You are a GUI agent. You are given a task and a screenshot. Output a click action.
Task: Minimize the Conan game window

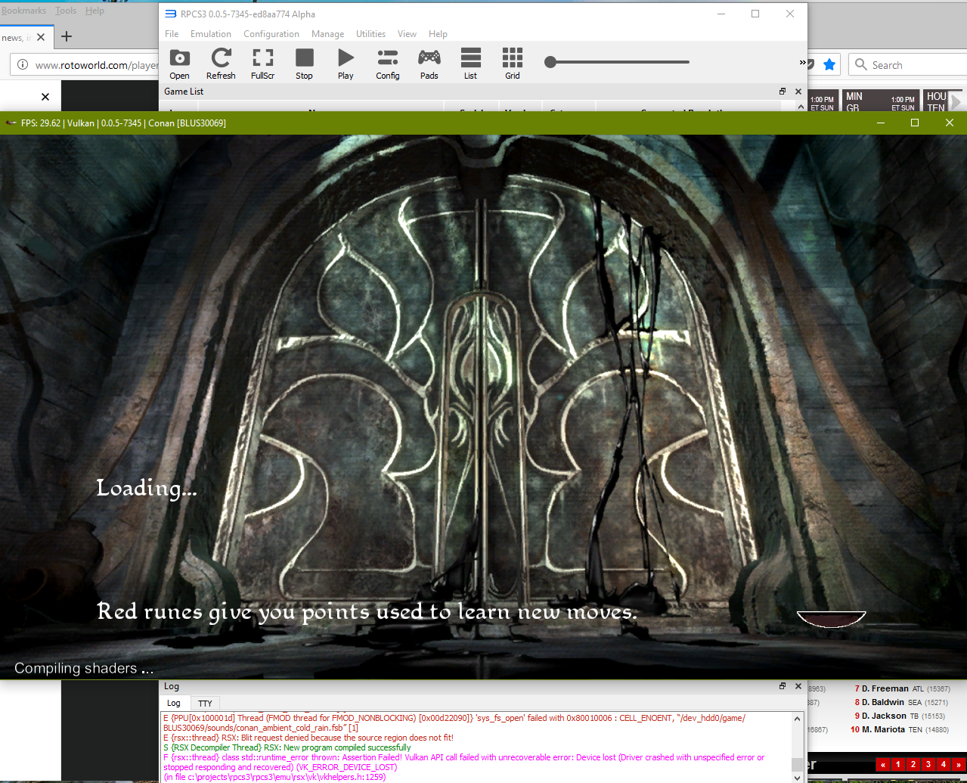click(880, 123)
